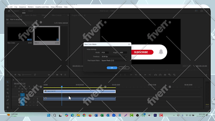
Task: Select the Pen tool
Action: tap(8, 100)
